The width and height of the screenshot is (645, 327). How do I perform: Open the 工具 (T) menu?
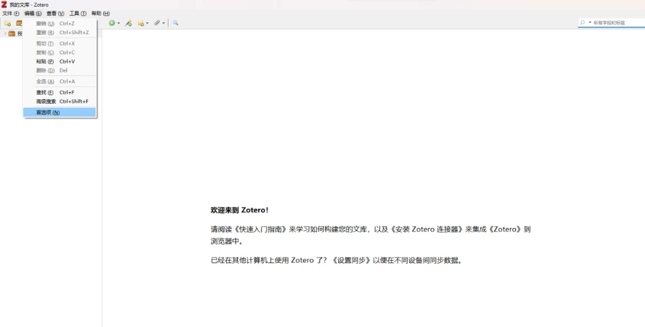[78, 14]
